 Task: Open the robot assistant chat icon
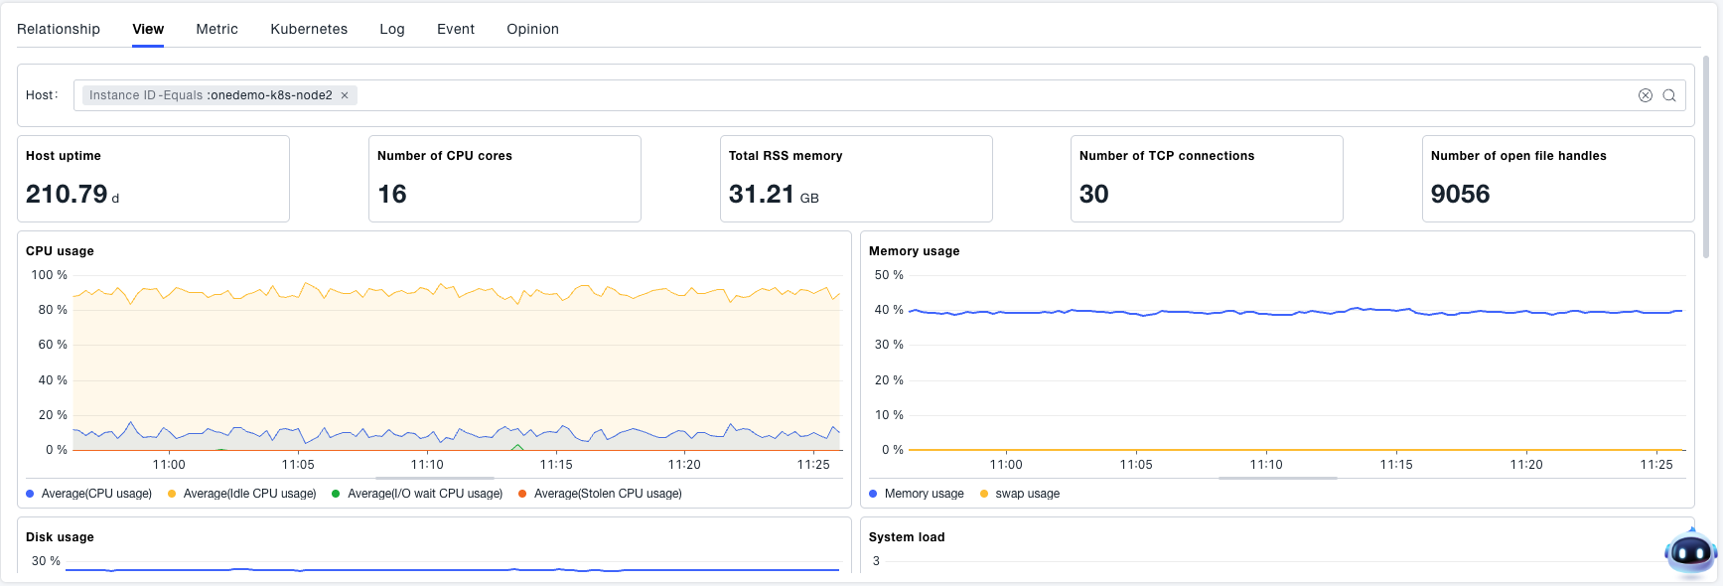1689,553
